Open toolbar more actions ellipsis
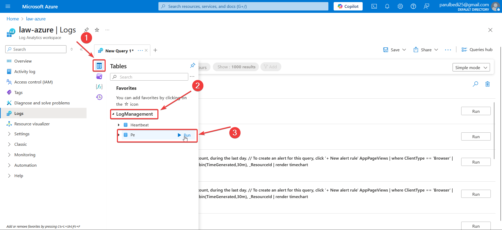The height and width of the screenshot is (230, 502). tap(448, 50)
